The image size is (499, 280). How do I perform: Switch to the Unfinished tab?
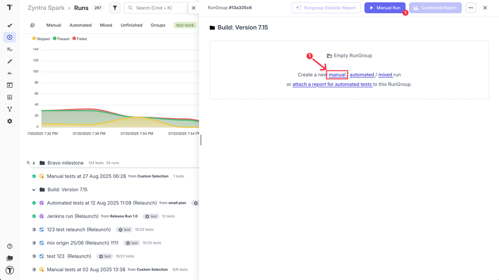click(131, 25)
